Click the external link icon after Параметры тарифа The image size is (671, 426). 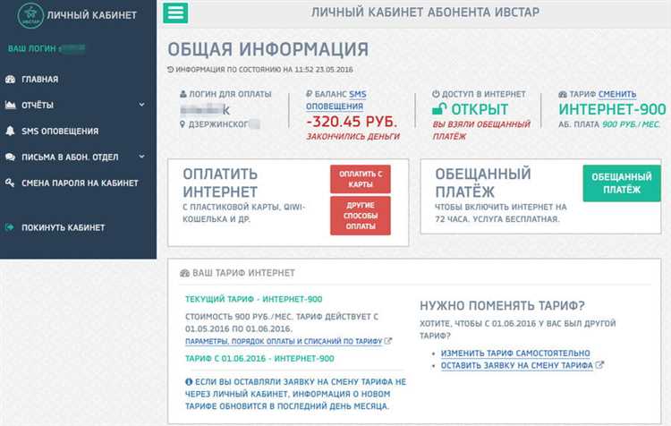(x=387, y=341)
